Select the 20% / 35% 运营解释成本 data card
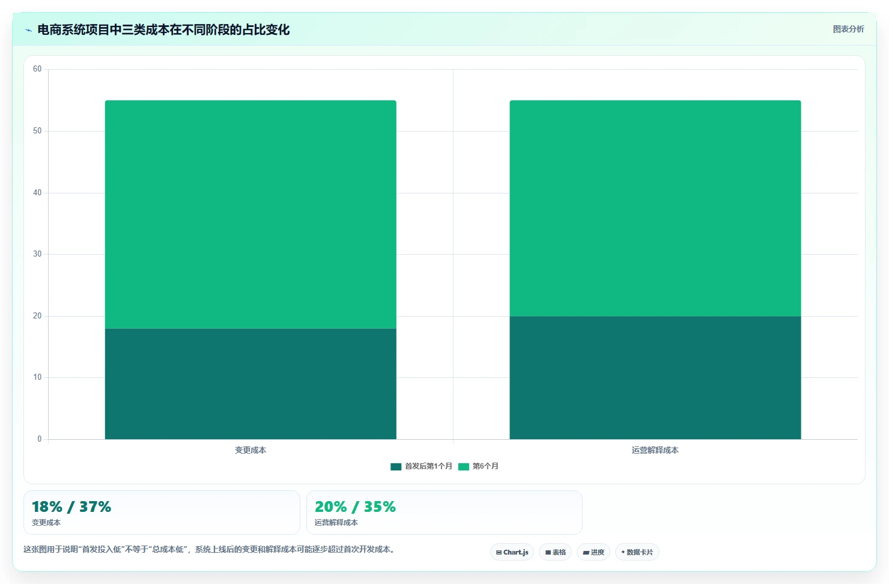The image size is (889, 584). click(444, 513)
